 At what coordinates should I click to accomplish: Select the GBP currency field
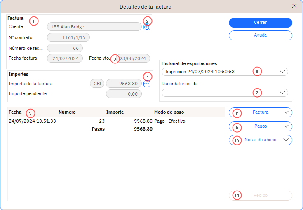pyautogui.click(x=97, y=84)
